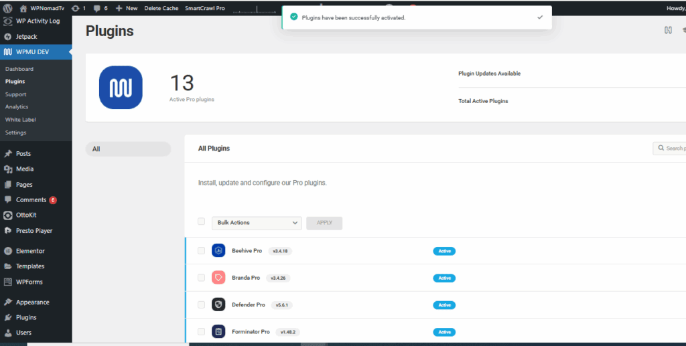Check the Branda Pro checkbox
The height and width of the screenshot is (346, 686).
201,278
